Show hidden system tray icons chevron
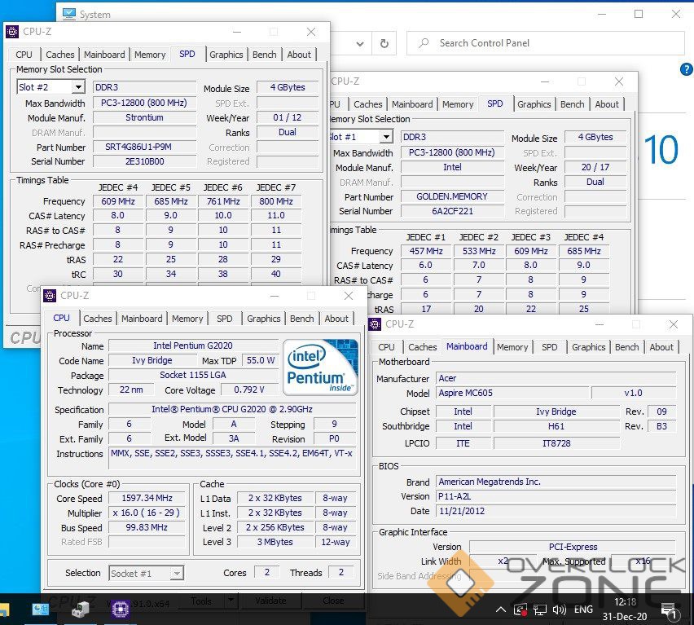Screen dimensions: 694x625 [x=502, y=610]
